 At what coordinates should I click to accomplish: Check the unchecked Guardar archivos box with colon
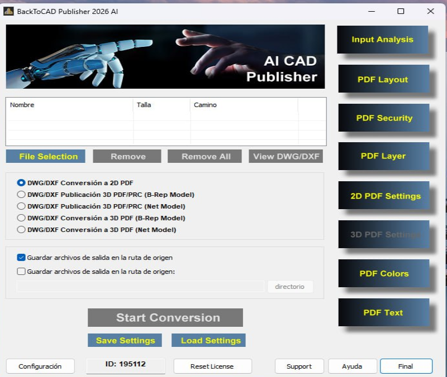coord(21,272)
